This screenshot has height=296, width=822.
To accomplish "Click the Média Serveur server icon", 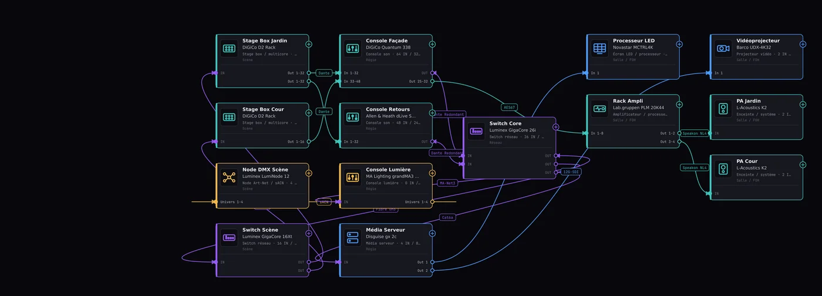I will 353,237.
